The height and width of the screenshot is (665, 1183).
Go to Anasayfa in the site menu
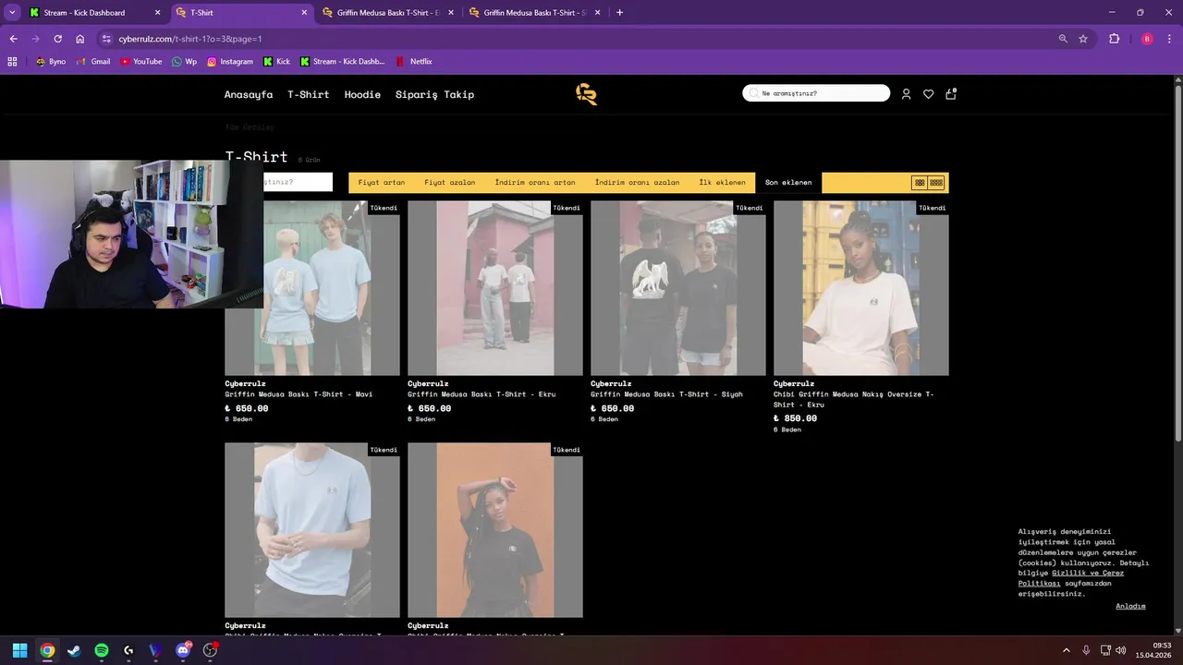pos(249,94)
